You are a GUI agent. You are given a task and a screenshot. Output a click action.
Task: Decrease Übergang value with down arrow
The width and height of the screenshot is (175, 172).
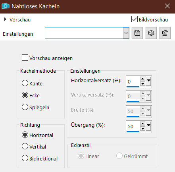pyautogui.click(x=142, y=129)
